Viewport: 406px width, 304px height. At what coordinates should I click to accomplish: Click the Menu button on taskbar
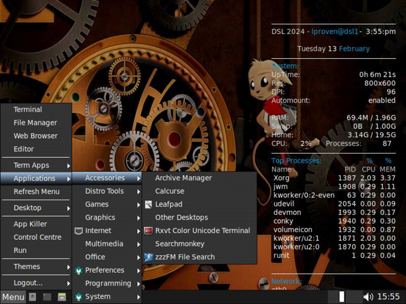[13, 297]
